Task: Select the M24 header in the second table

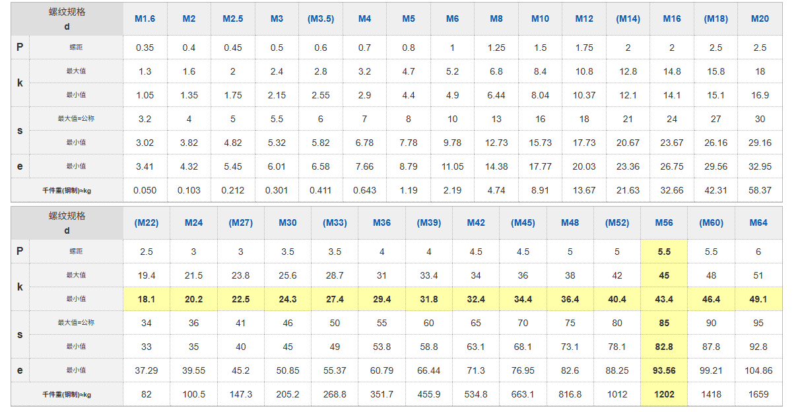Action: [193, 223]
